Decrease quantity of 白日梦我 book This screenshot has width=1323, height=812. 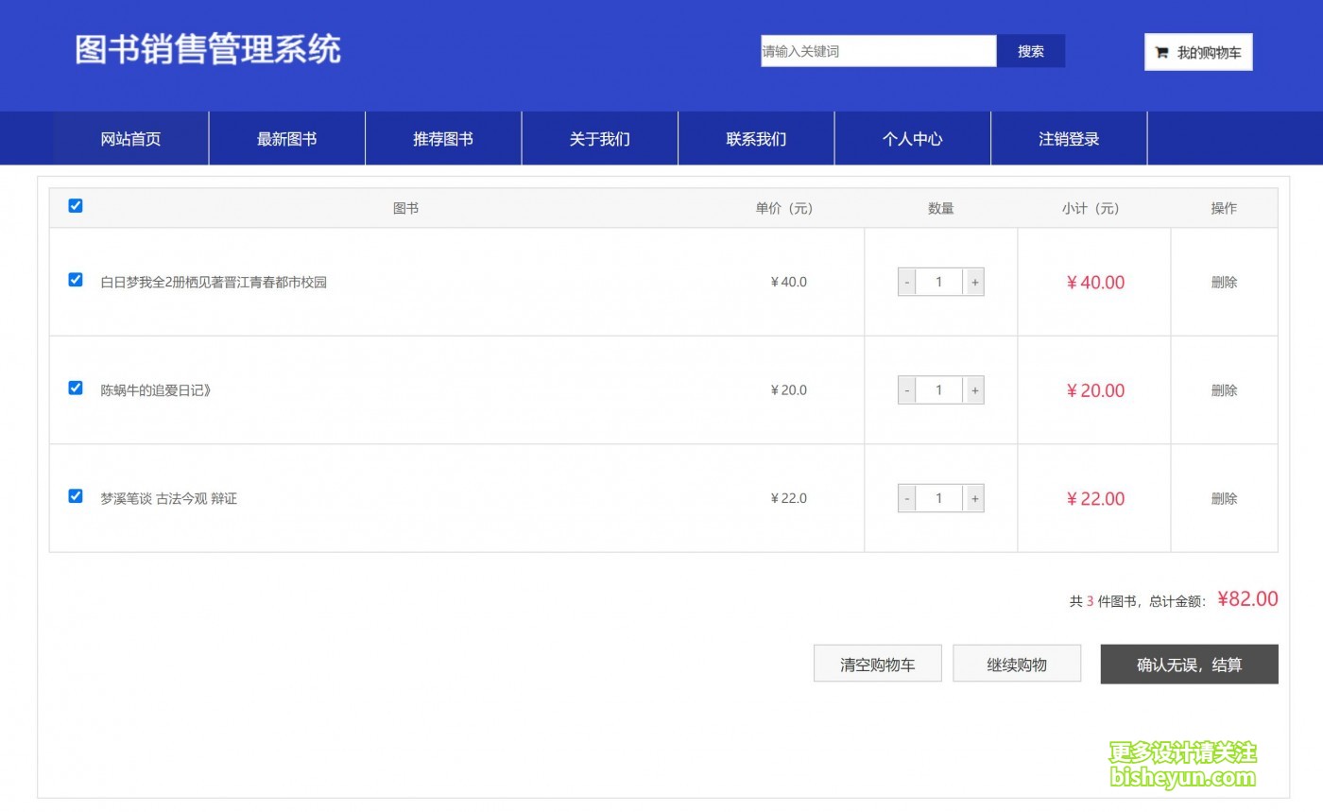907,282
